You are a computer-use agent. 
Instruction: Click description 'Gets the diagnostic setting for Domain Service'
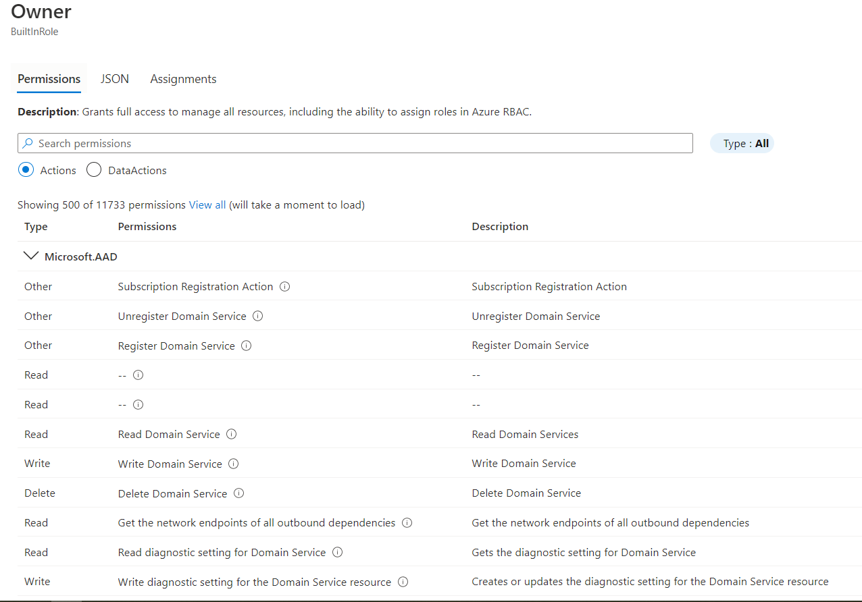click(x=584, y=552)
